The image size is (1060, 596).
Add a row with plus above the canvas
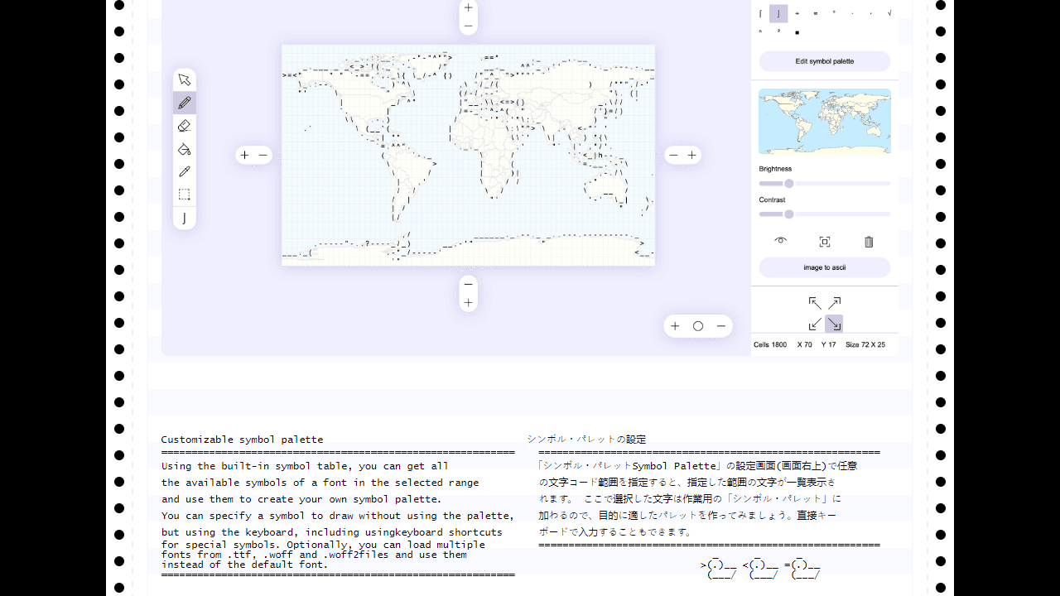tap(469, 7)
